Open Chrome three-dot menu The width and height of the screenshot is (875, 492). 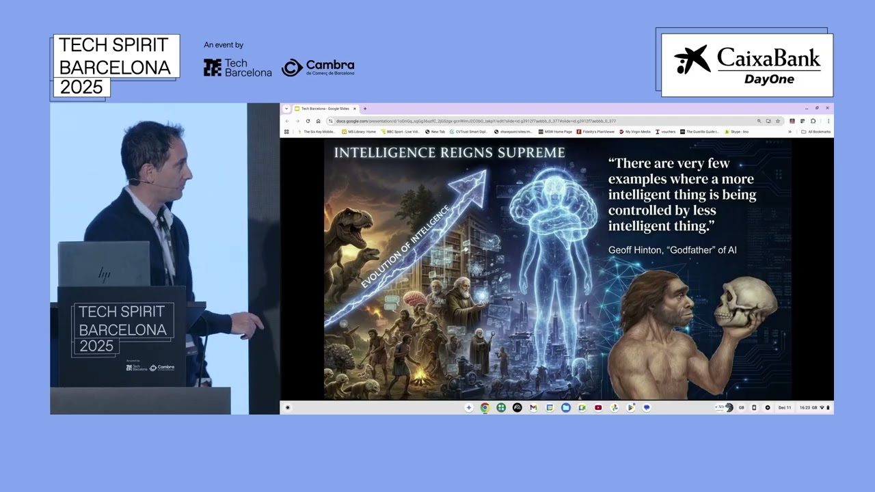click(x=829, y=121)
